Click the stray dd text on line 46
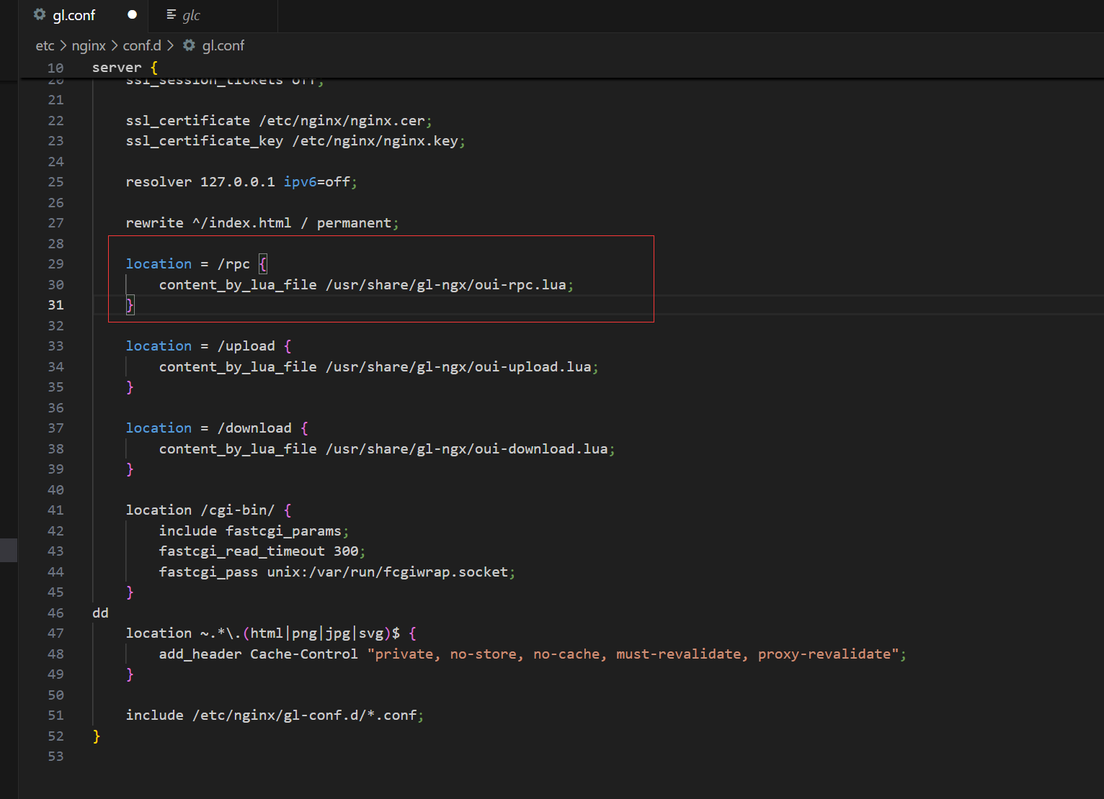Screen dimensions: 1104x799 100,613
